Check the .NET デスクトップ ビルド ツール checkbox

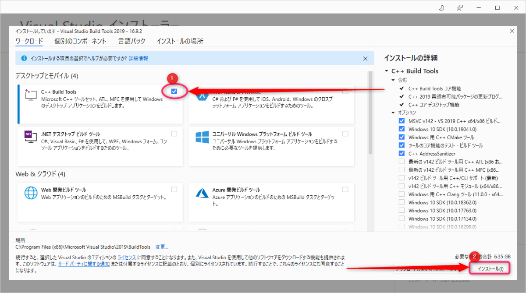pyautogui.click(x=174, y=134)
